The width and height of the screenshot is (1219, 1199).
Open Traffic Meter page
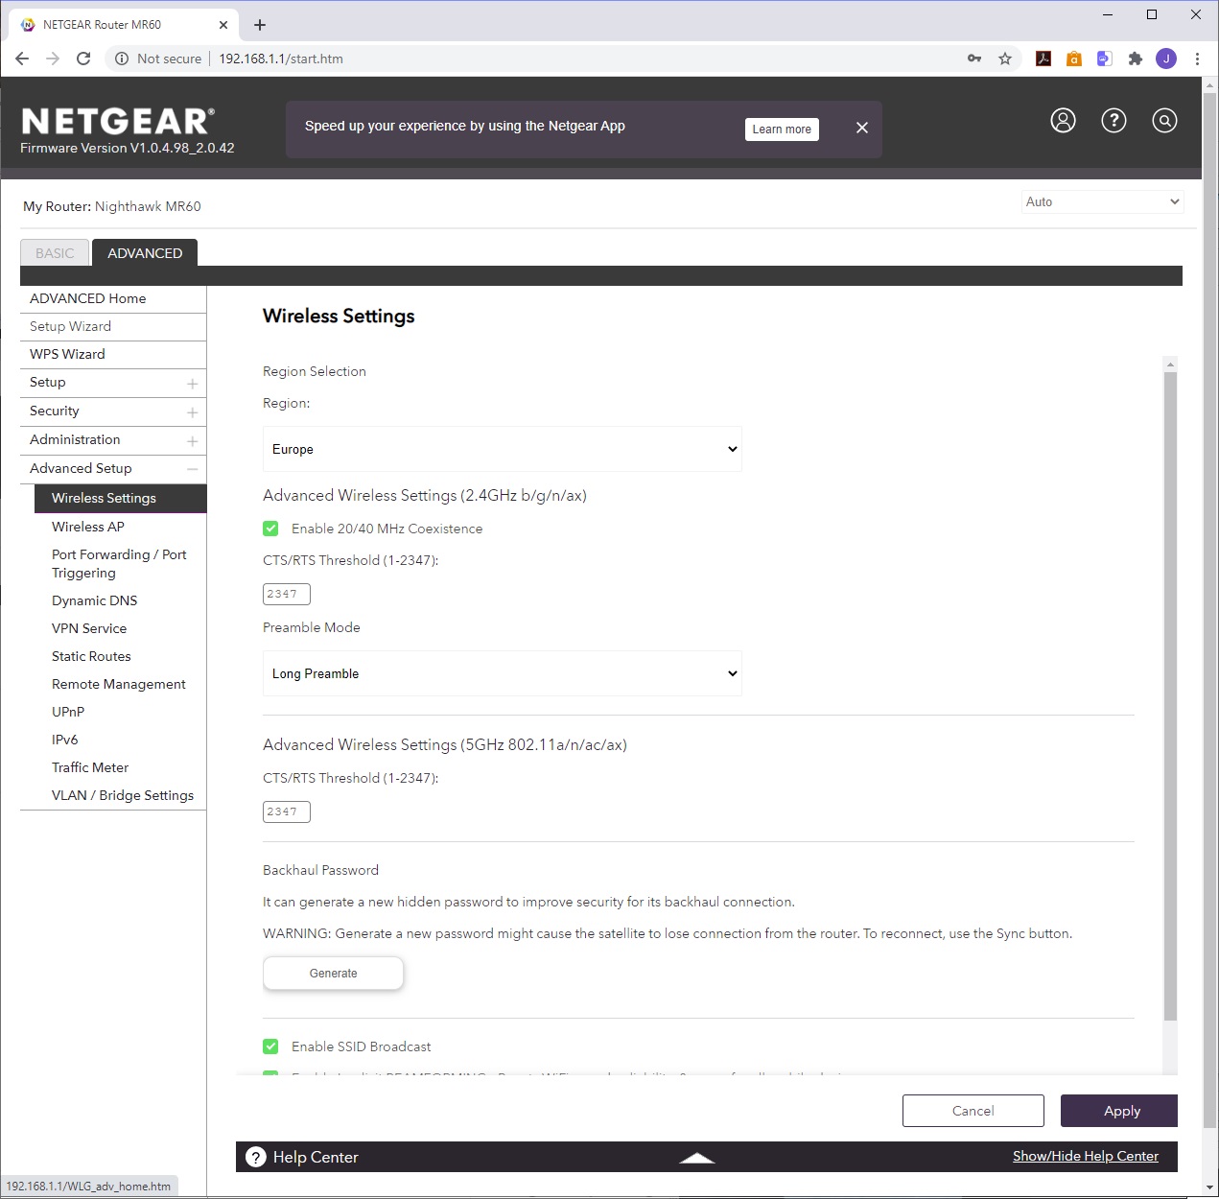(x=90, y=767)
